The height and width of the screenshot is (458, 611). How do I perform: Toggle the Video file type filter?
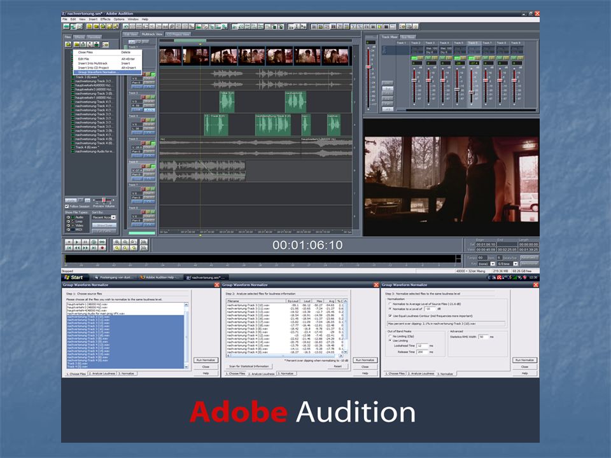(68, 225)
